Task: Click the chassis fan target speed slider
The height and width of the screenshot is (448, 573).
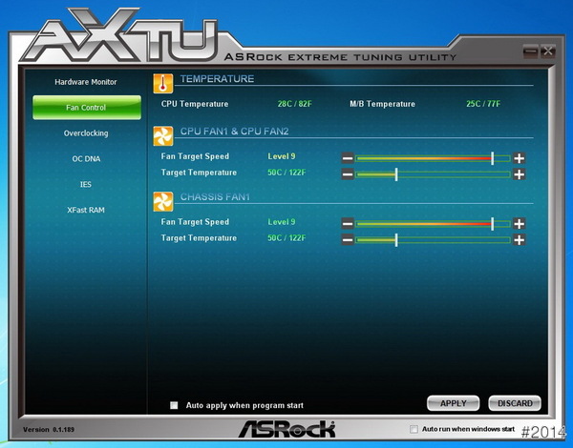Action: (x=433, y=224)
